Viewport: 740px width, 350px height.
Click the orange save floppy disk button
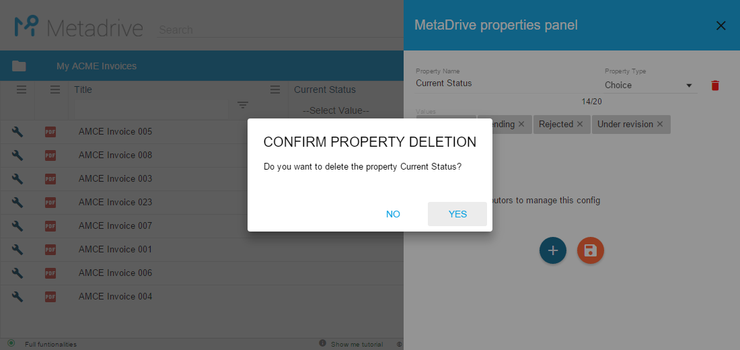click(x=591, y=250)
